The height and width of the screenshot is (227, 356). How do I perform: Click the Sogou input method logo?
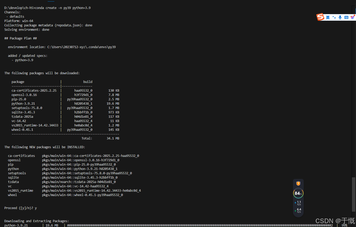pyautogui.click(x=320, y=17)
